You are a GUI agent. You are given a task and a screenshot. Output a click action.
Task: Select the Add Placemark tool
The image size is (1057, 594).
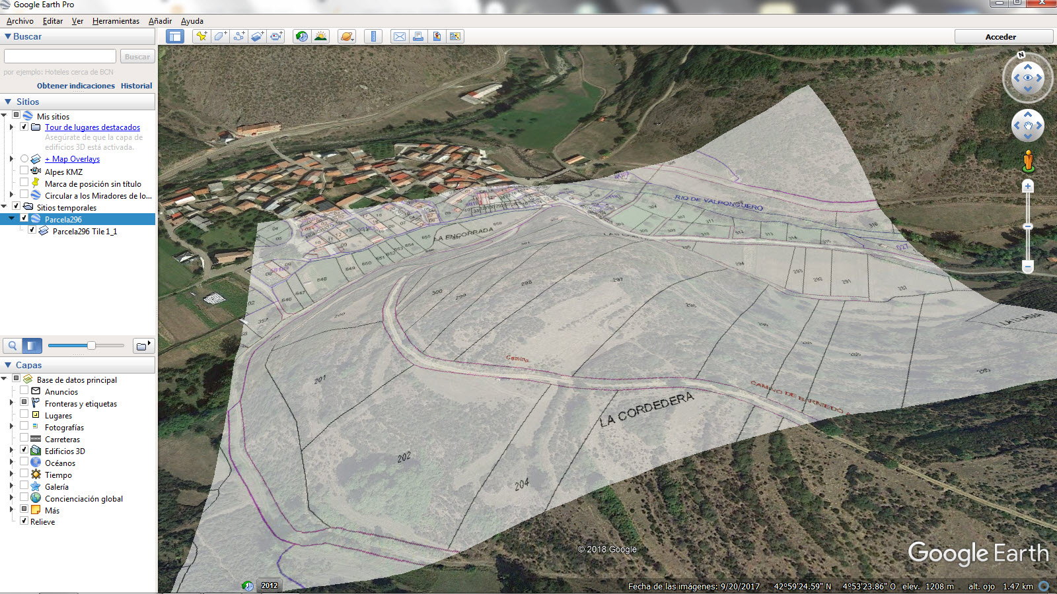[201, 36]
